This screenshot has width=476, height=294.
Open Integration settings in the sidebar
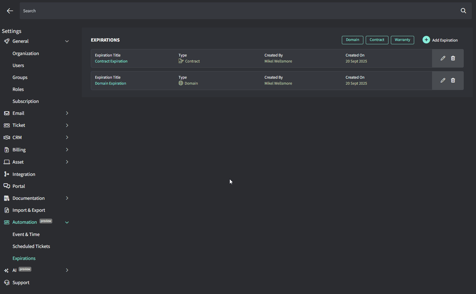pyautogui.click(x=24, y=174)
